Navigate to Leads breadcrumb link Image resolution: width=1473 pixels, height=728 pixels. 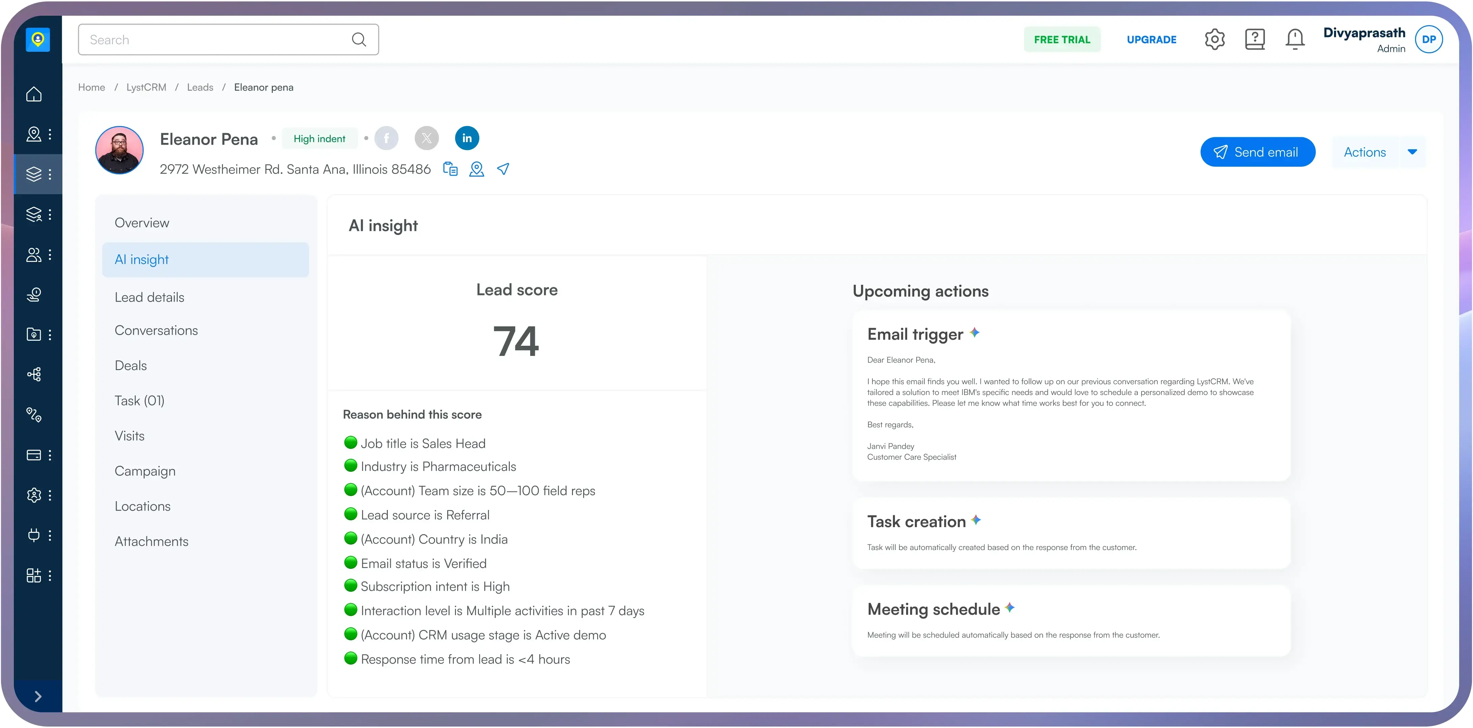(x=200, y=87)
